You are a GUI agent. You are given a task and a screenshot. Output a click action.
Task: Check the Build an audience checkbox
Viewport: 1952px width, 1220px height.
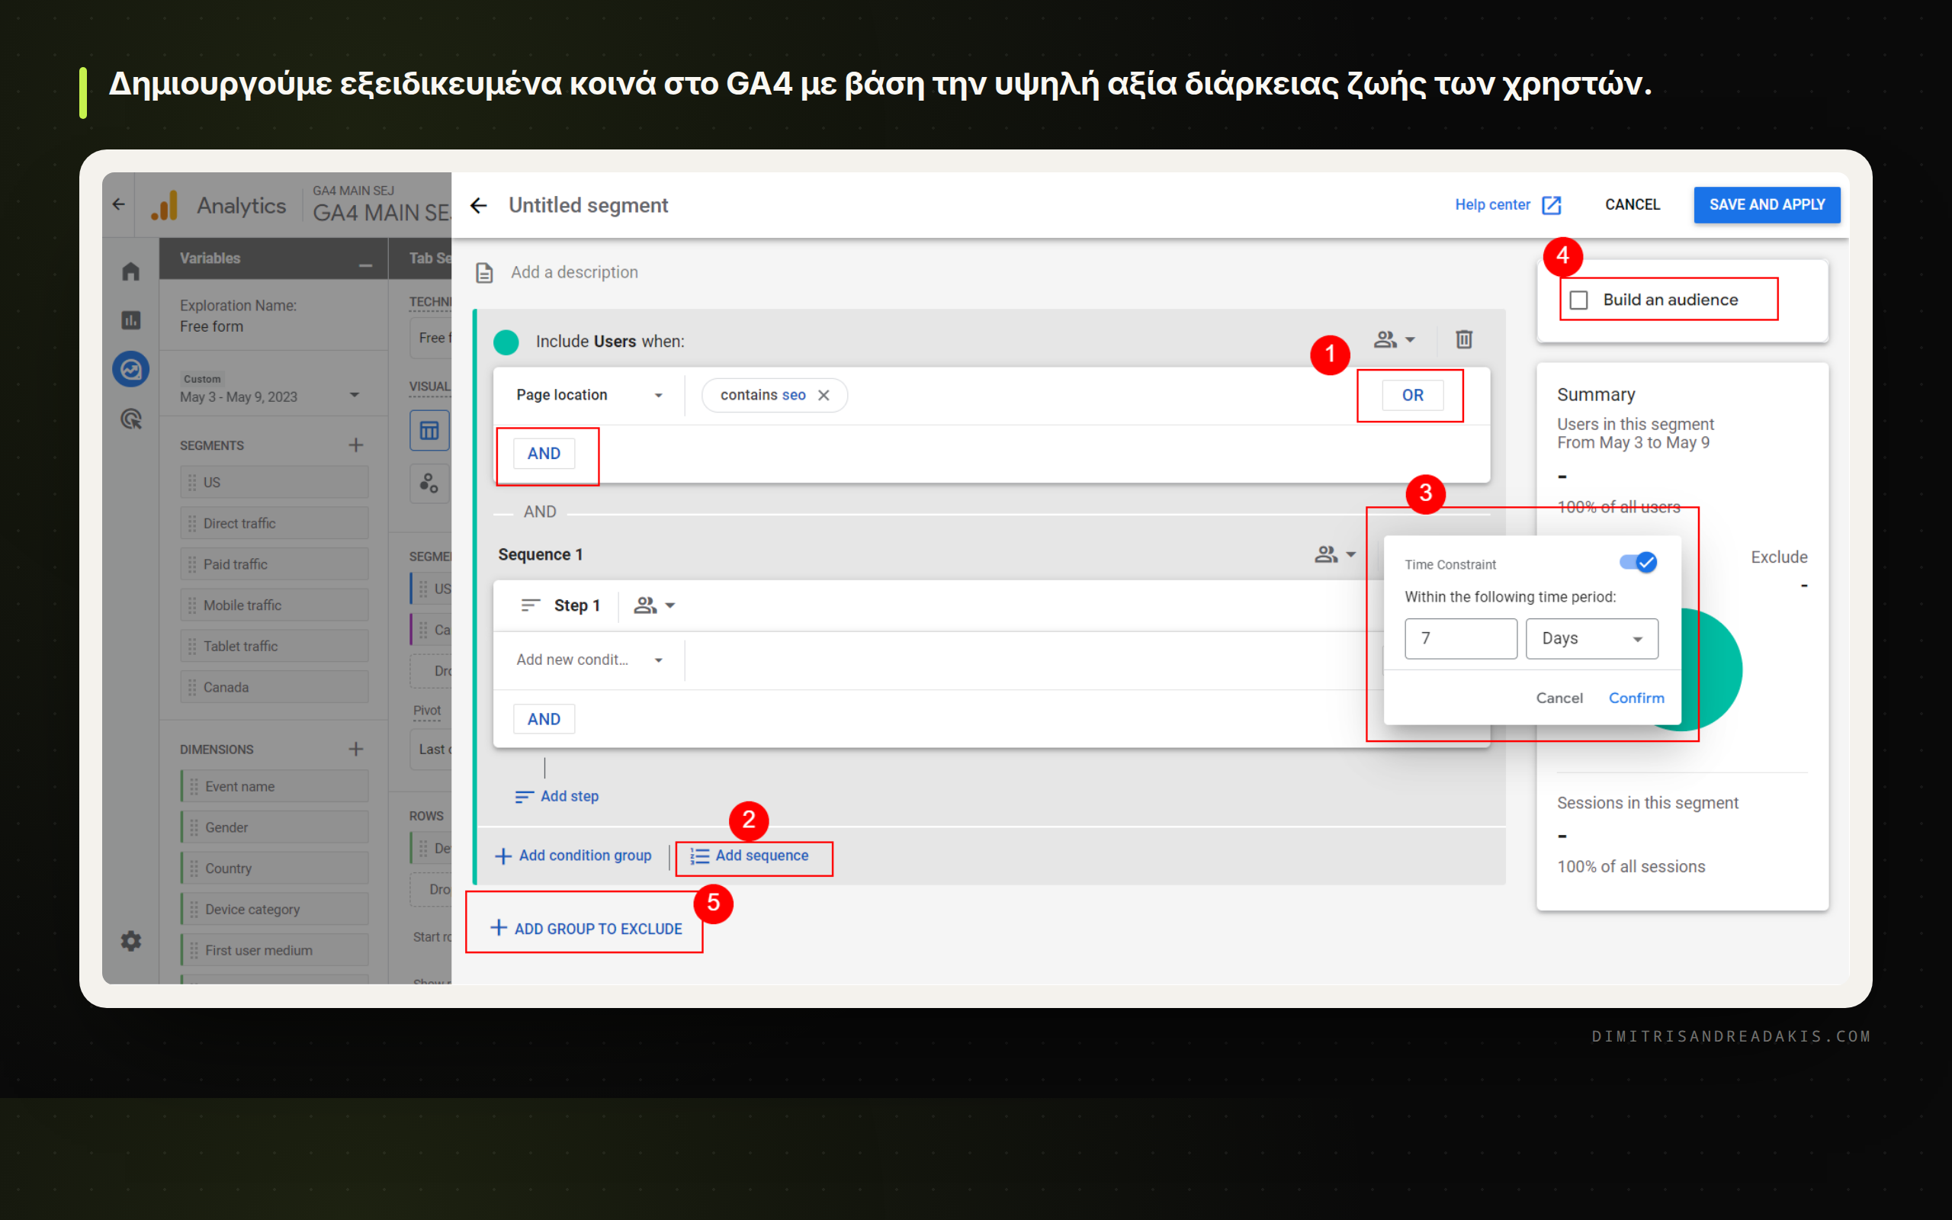[x=1578, y=300]
